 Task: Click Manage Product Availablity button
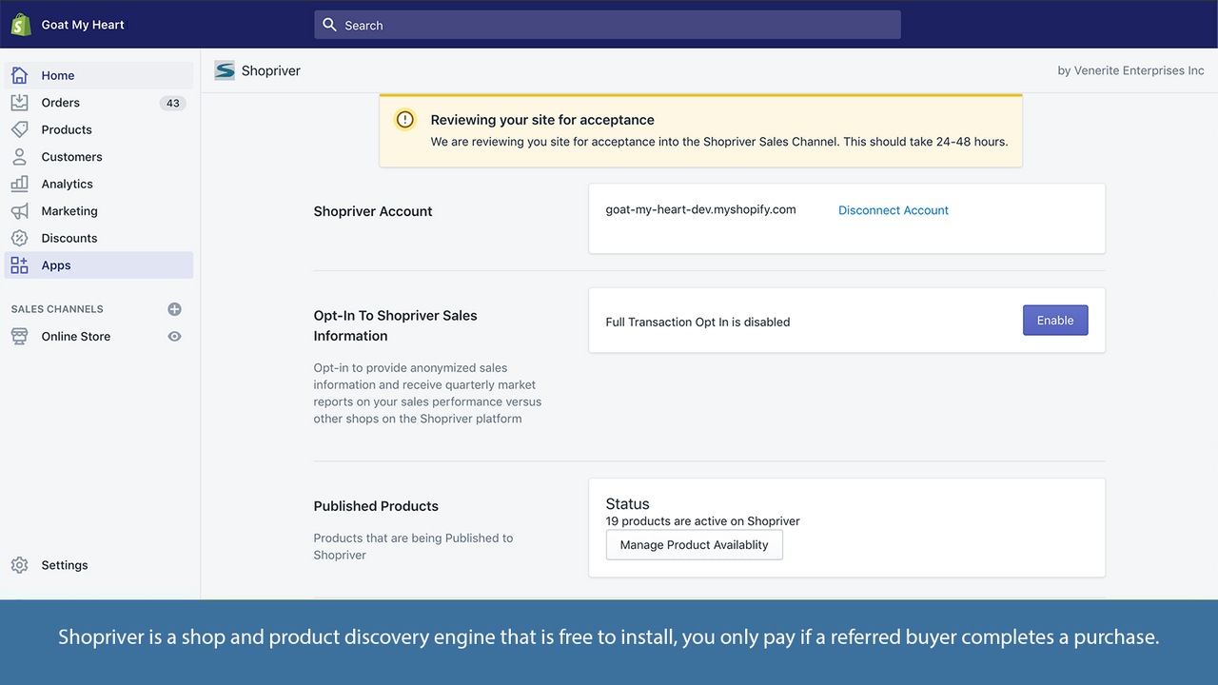pyautogui.click(x=695, y=545)
